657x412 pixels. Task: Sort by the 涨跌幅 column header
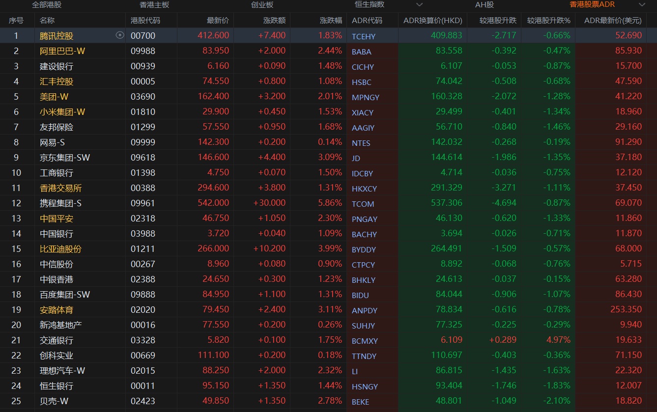331,21
